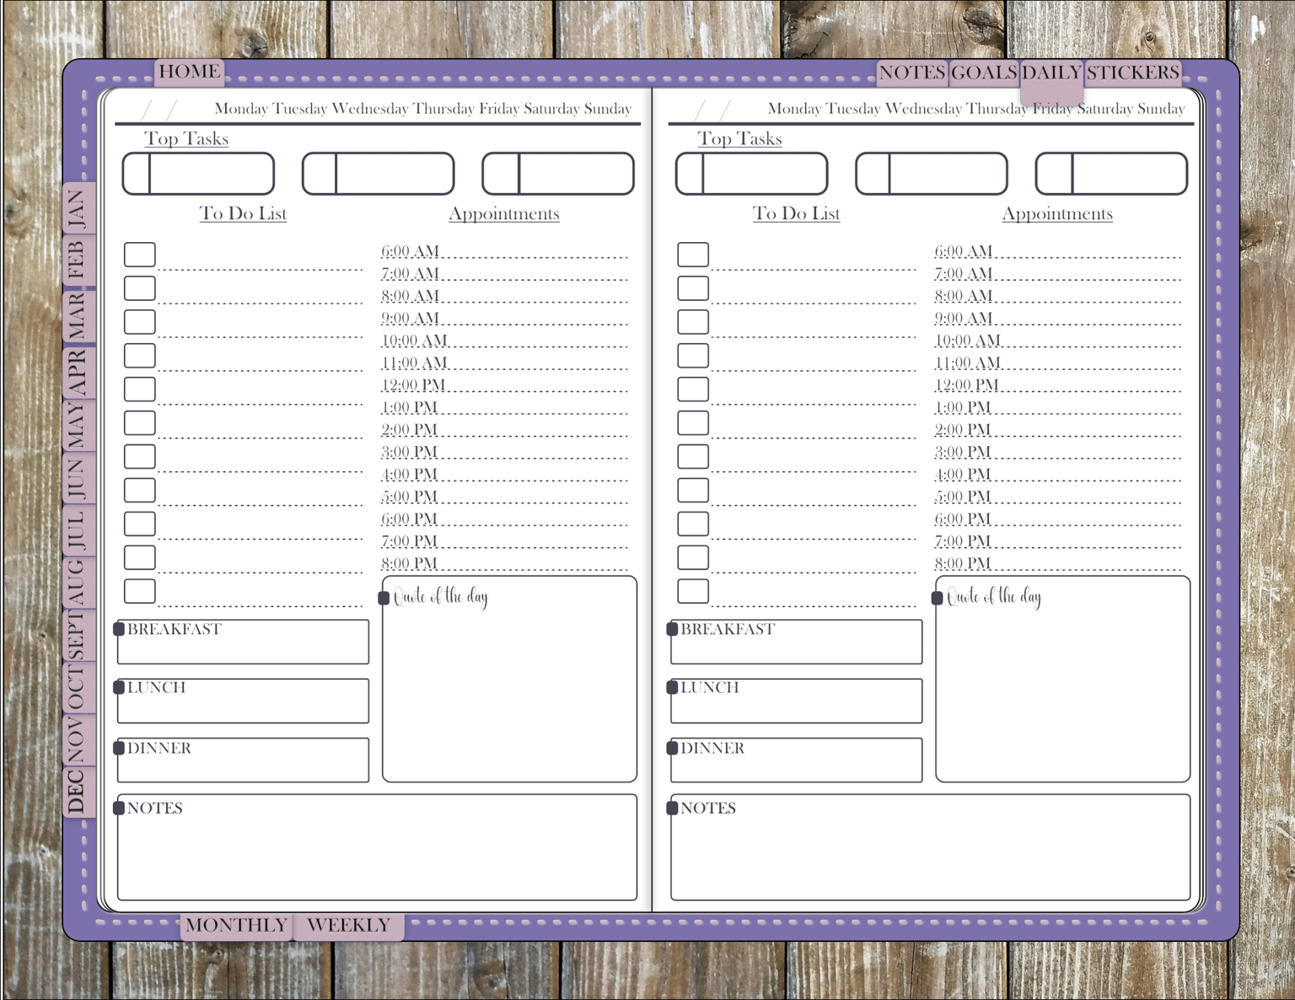
Task: Jump to the NOV month tab
Action: (x=78, y=739)
